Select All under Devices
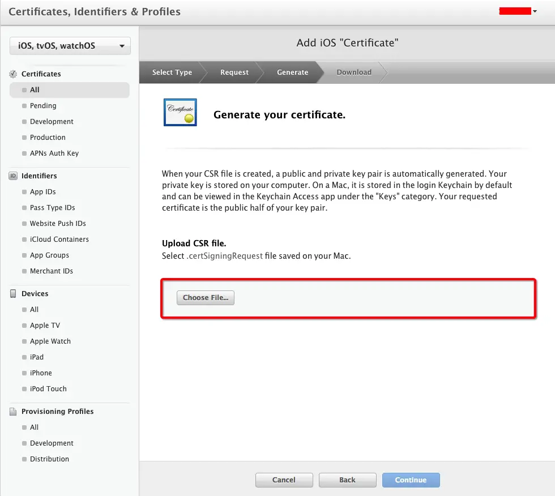Viewport: 555px width, 496px height. 35,310
